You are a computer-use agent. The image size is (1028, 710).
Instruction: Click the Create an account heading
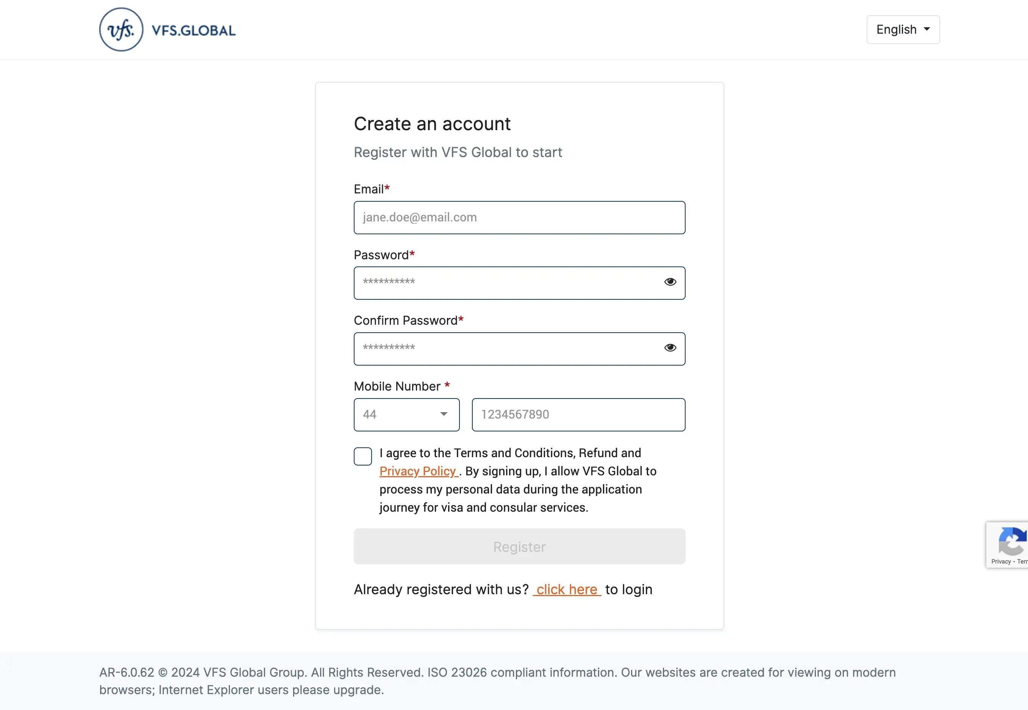click(432, 124)
